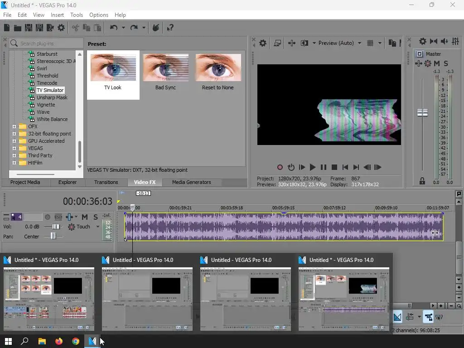Select the Vignette plug-in
The image size is (464, 348).
click(x=46, y=105)
